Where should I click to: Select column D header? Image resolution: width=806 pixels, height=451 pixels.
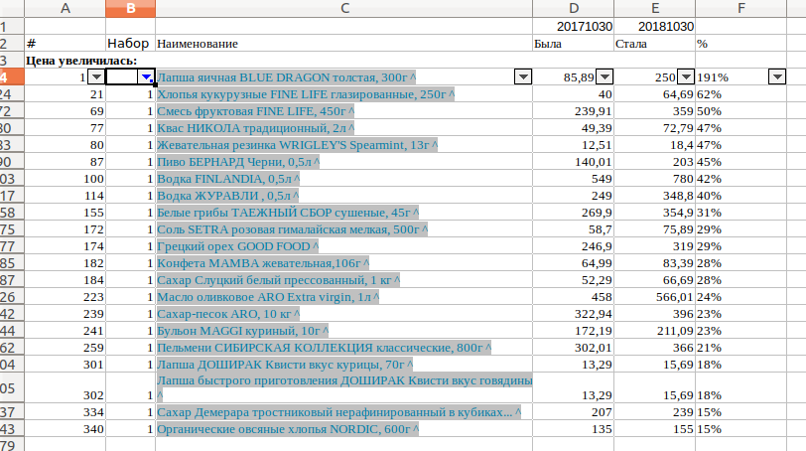[x=574, y=8]
